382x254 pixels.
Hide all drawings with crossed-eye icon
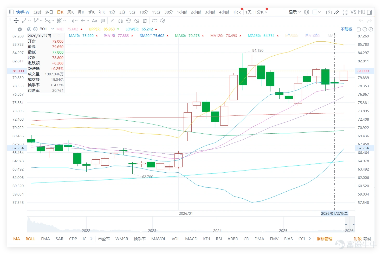coord(137,21)
